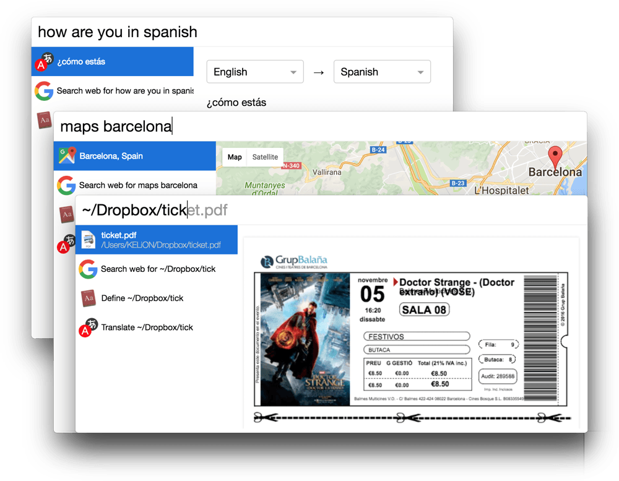Viewport: 619px width, 481px height.
Task: Click the Google icon beside "Search web for ~/Dropbox/tick"
Action: (88, 269)
